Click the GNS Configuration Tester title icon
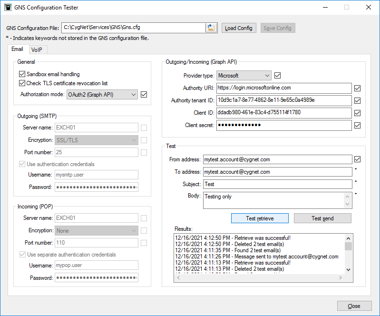The image size is (380, 316). tap(8, 7)
